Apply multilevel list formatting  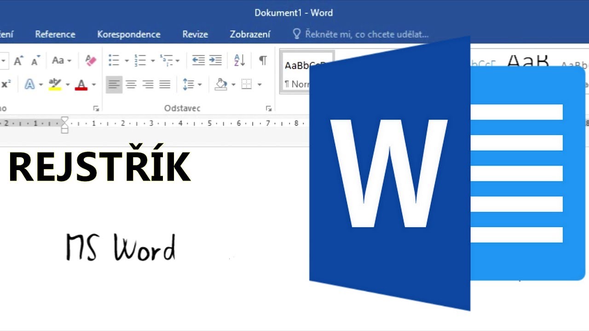coord(166,60)
